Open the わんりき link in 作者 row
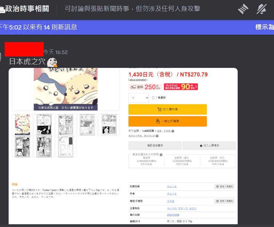Screen dimensions: 274x227 tap(172, 194)
